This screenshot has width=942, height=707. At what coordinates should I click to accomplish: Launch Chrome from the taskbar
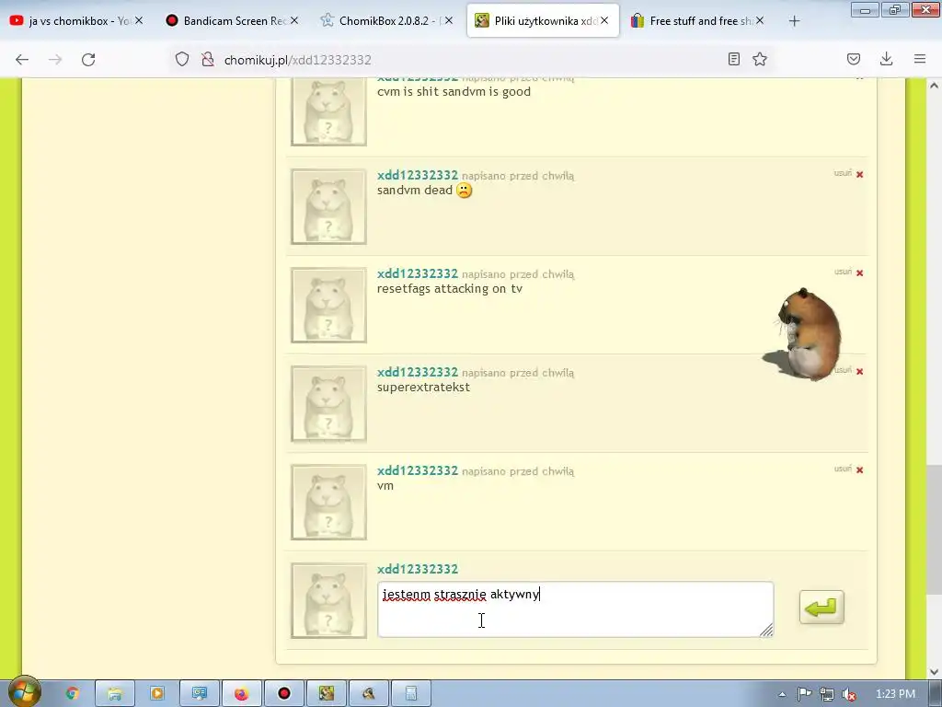(72, 694)
